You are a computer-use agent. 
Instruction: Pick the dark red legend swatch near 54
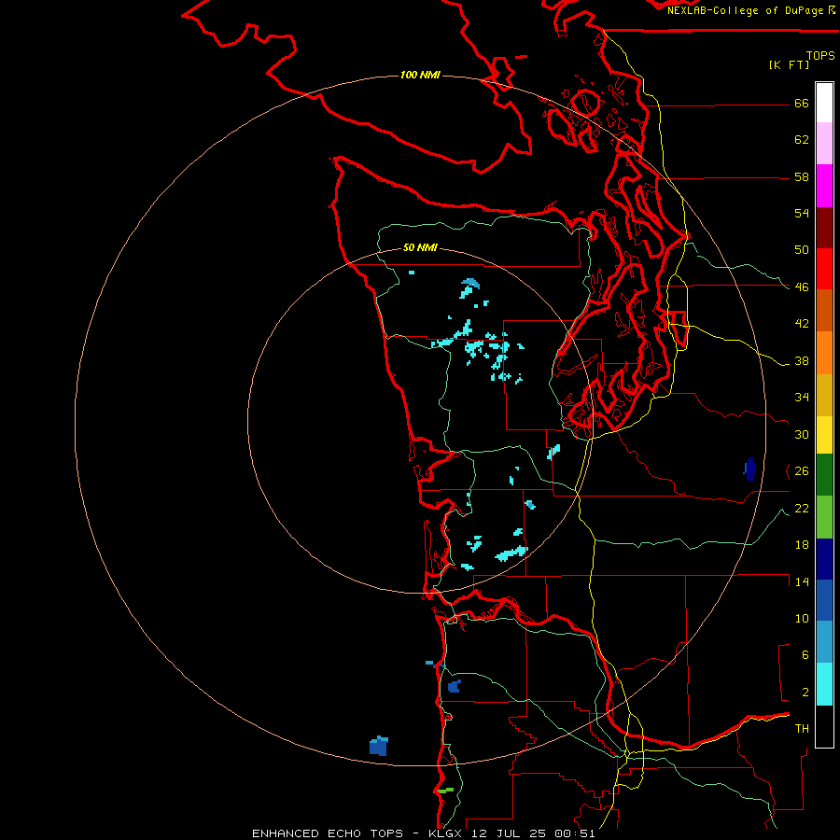pyautogui.click(x=824, y=227)
